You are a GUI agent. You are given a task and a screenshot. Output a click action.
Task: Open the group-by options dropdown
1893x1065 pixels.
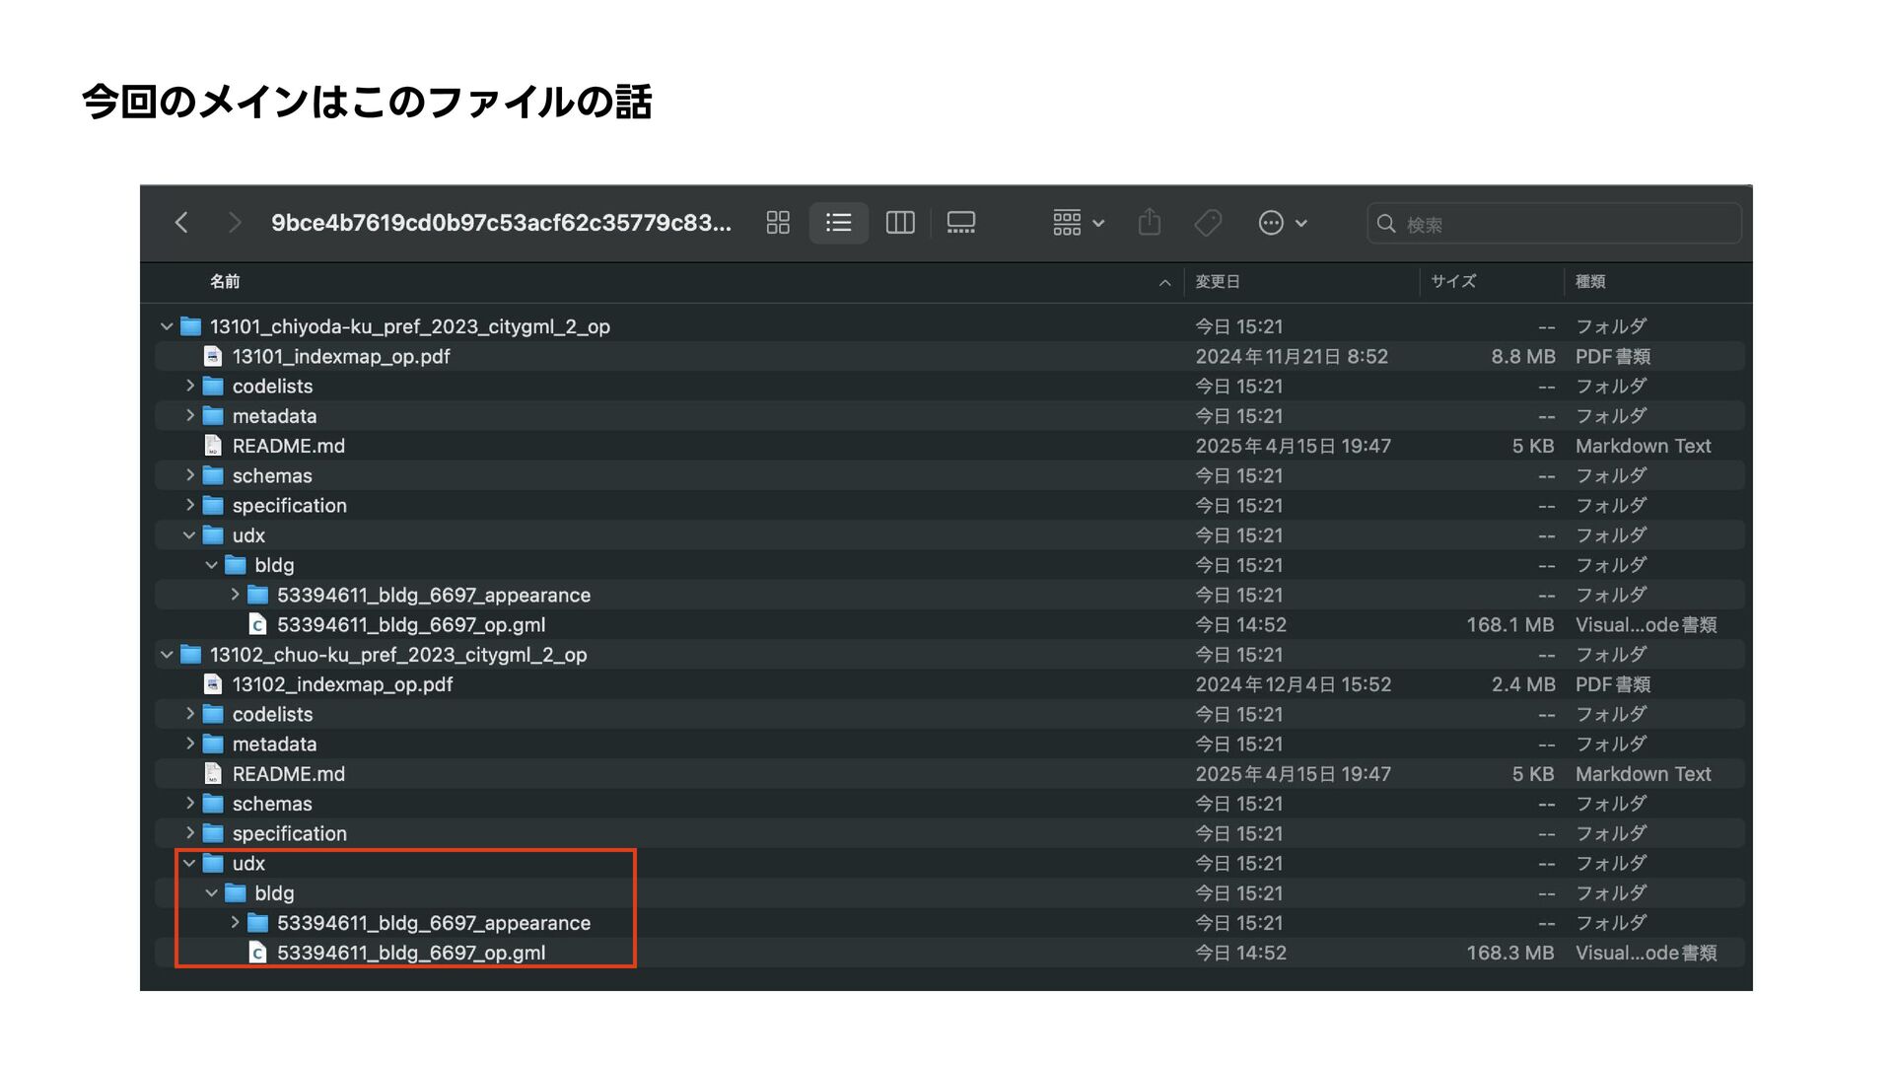pyautogui.click(x=1079, y=223)
